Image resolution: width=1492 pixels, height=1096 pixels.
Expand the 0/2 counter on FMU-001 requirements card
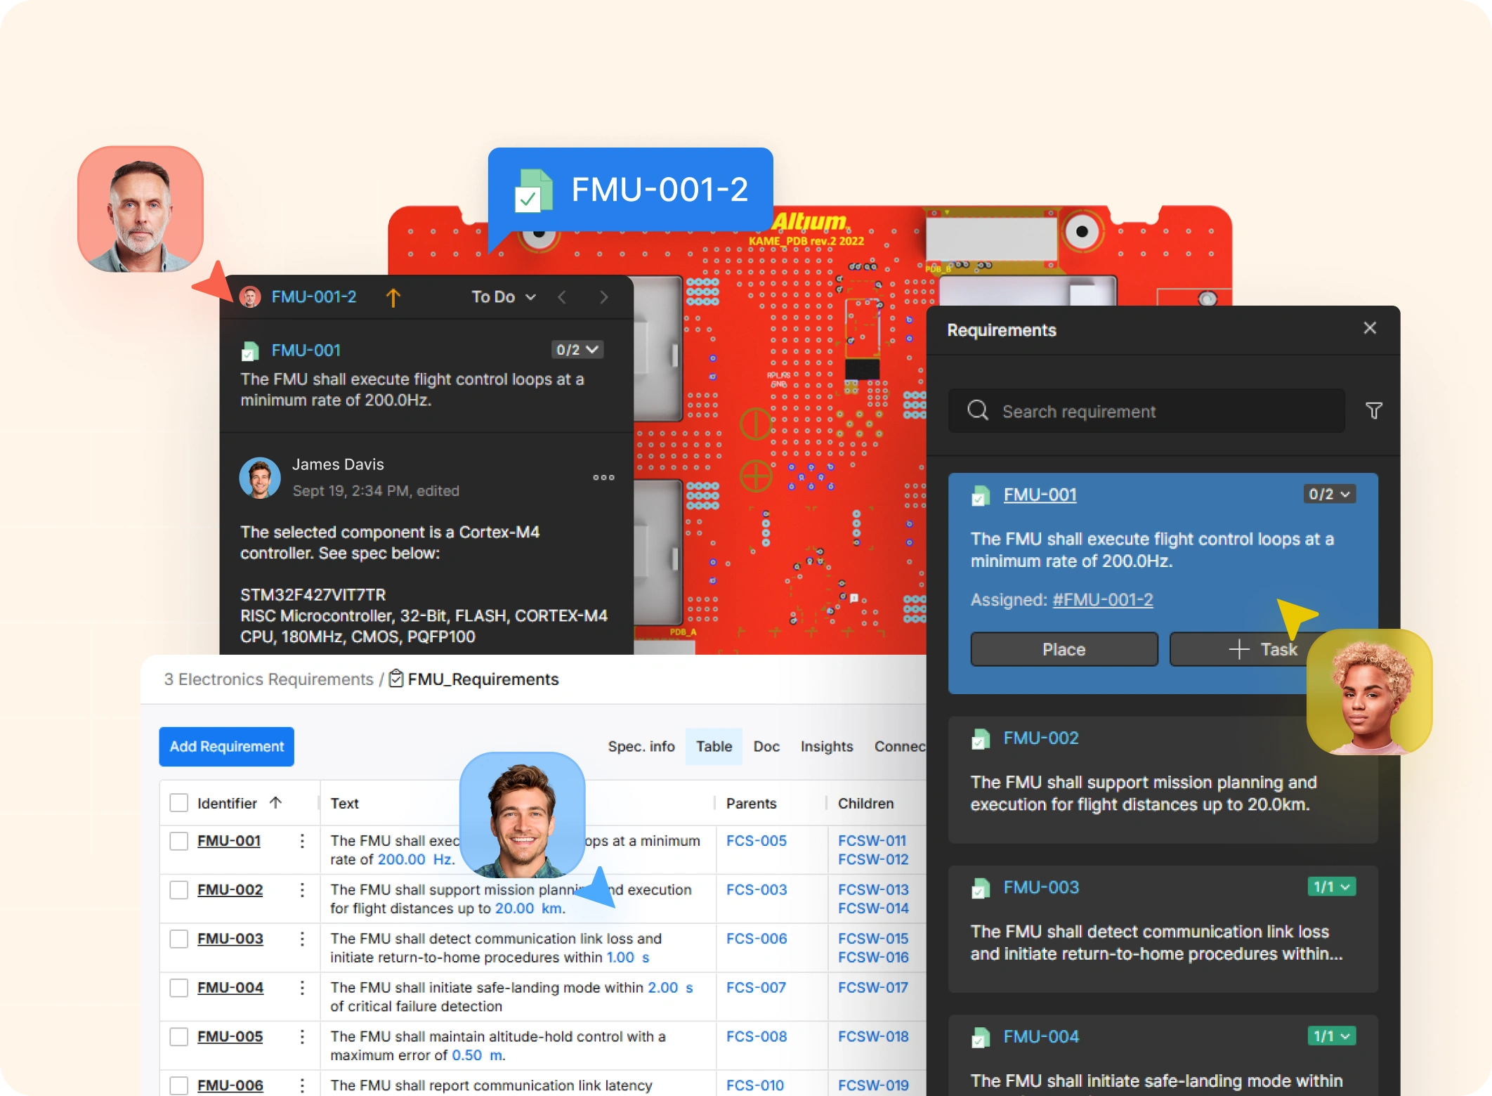[x=1329, y=494]
